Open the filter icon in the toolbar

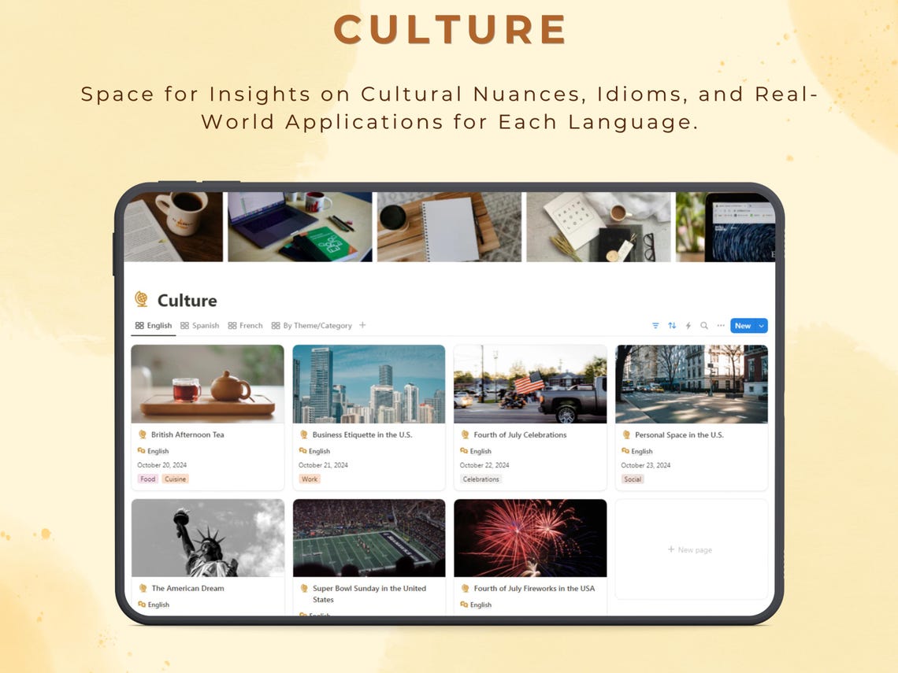655,326
